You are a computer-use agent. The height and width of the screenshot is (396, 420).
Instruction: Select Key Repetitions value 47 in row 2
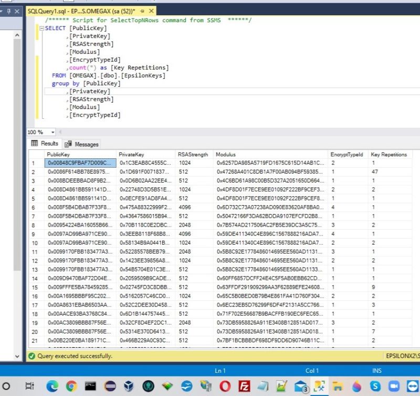[390, 172]
